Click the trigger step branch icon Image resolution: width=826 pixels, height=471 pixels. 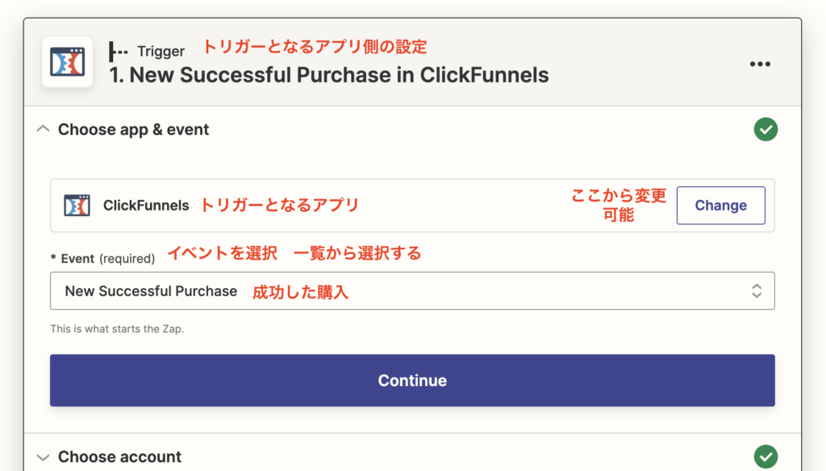pyautogui.click(x=118, y=52)
